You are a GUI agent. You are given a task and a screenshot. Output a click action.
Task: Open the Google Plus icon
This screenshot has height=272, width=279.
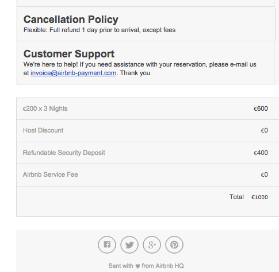tap(152, 244)
